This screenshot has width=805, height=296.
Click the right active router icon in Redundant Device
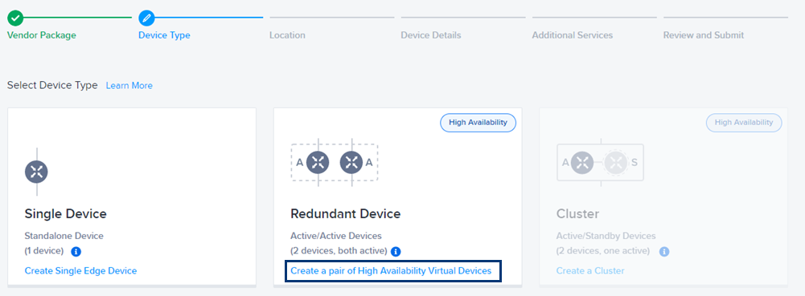click(x=351, y=163)
